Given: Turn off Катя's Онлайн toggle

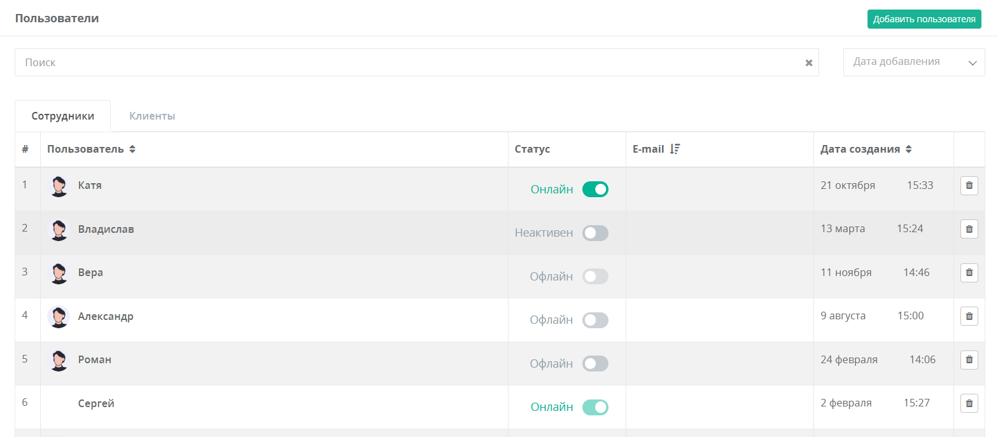Looking at the screenshot, I should click(595, 190).
